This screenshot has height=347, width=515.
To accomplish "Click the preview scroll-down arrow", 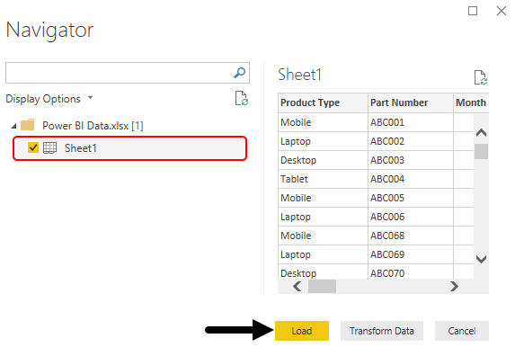I will 481,259.
